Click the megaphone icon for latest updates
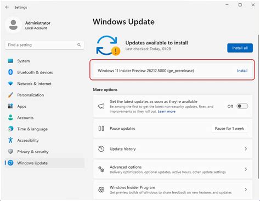Viewport: 260px width, 201px height. 101,106
